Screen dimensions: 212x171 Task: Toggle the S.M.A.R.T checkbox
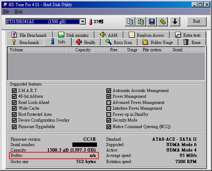pos(14,91)
